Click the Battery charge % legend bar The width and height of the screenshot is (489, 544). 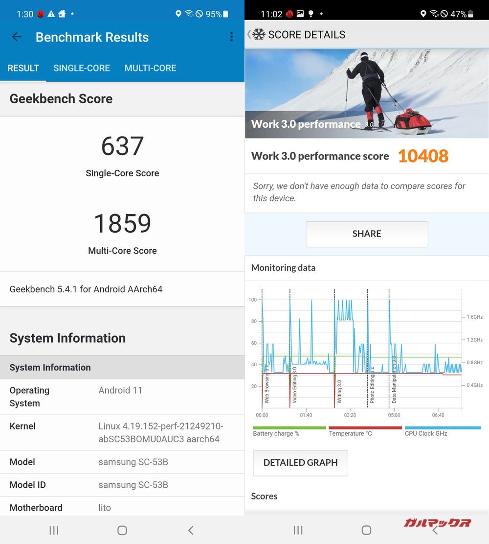pos(289,428)
